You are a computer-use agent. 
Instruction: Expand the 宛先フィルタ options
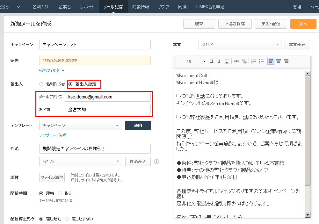point(52,70)
